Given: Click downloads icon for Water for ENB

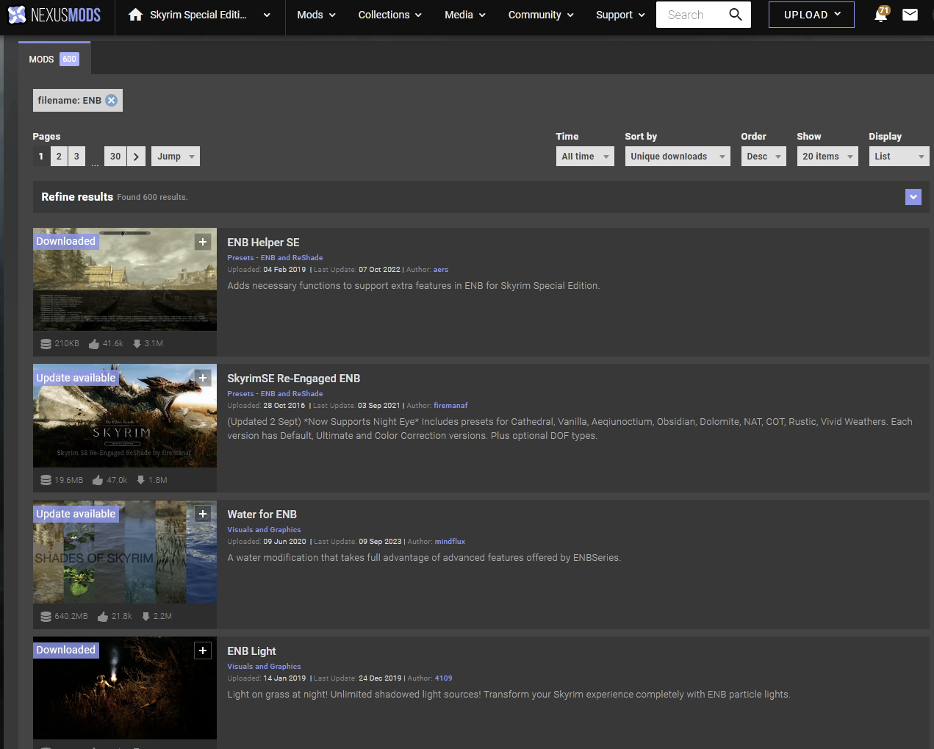Looking at the screenshot, I should pyautogui.click(x=146, y=617).
